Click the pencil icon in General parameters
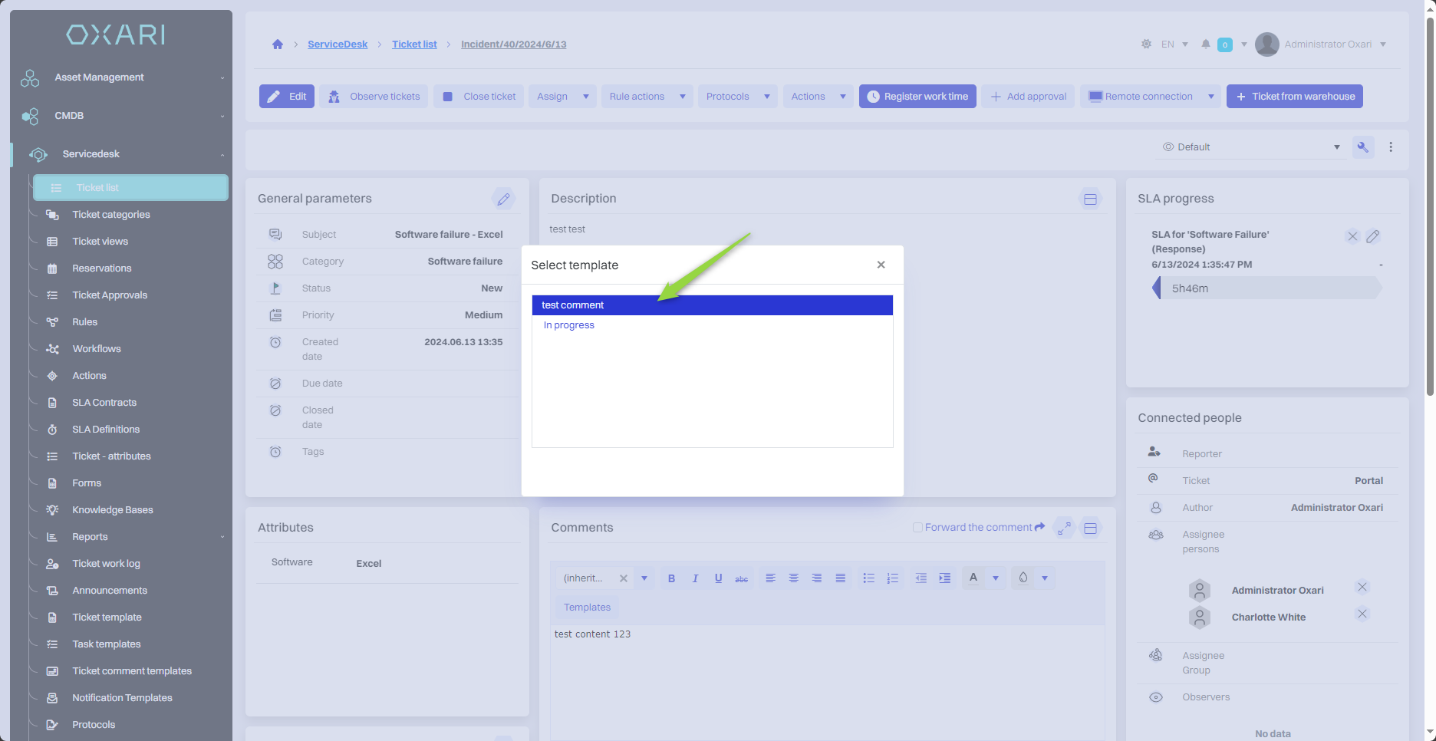 click(503, 199)
